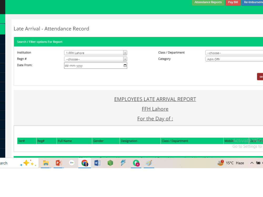Open the Attendance Reports menu
The image size is (263, 197).
208,2
